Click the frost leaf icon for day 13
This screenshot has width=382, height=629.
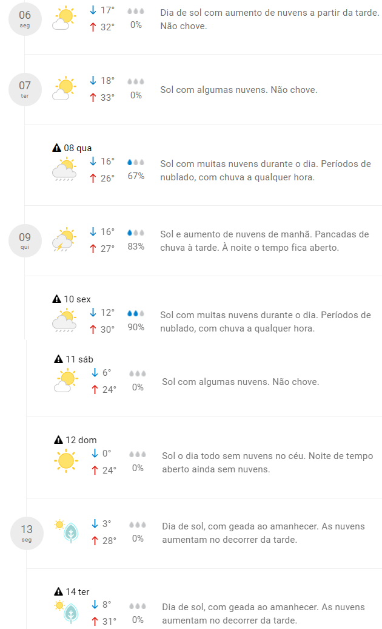(71, 532)
